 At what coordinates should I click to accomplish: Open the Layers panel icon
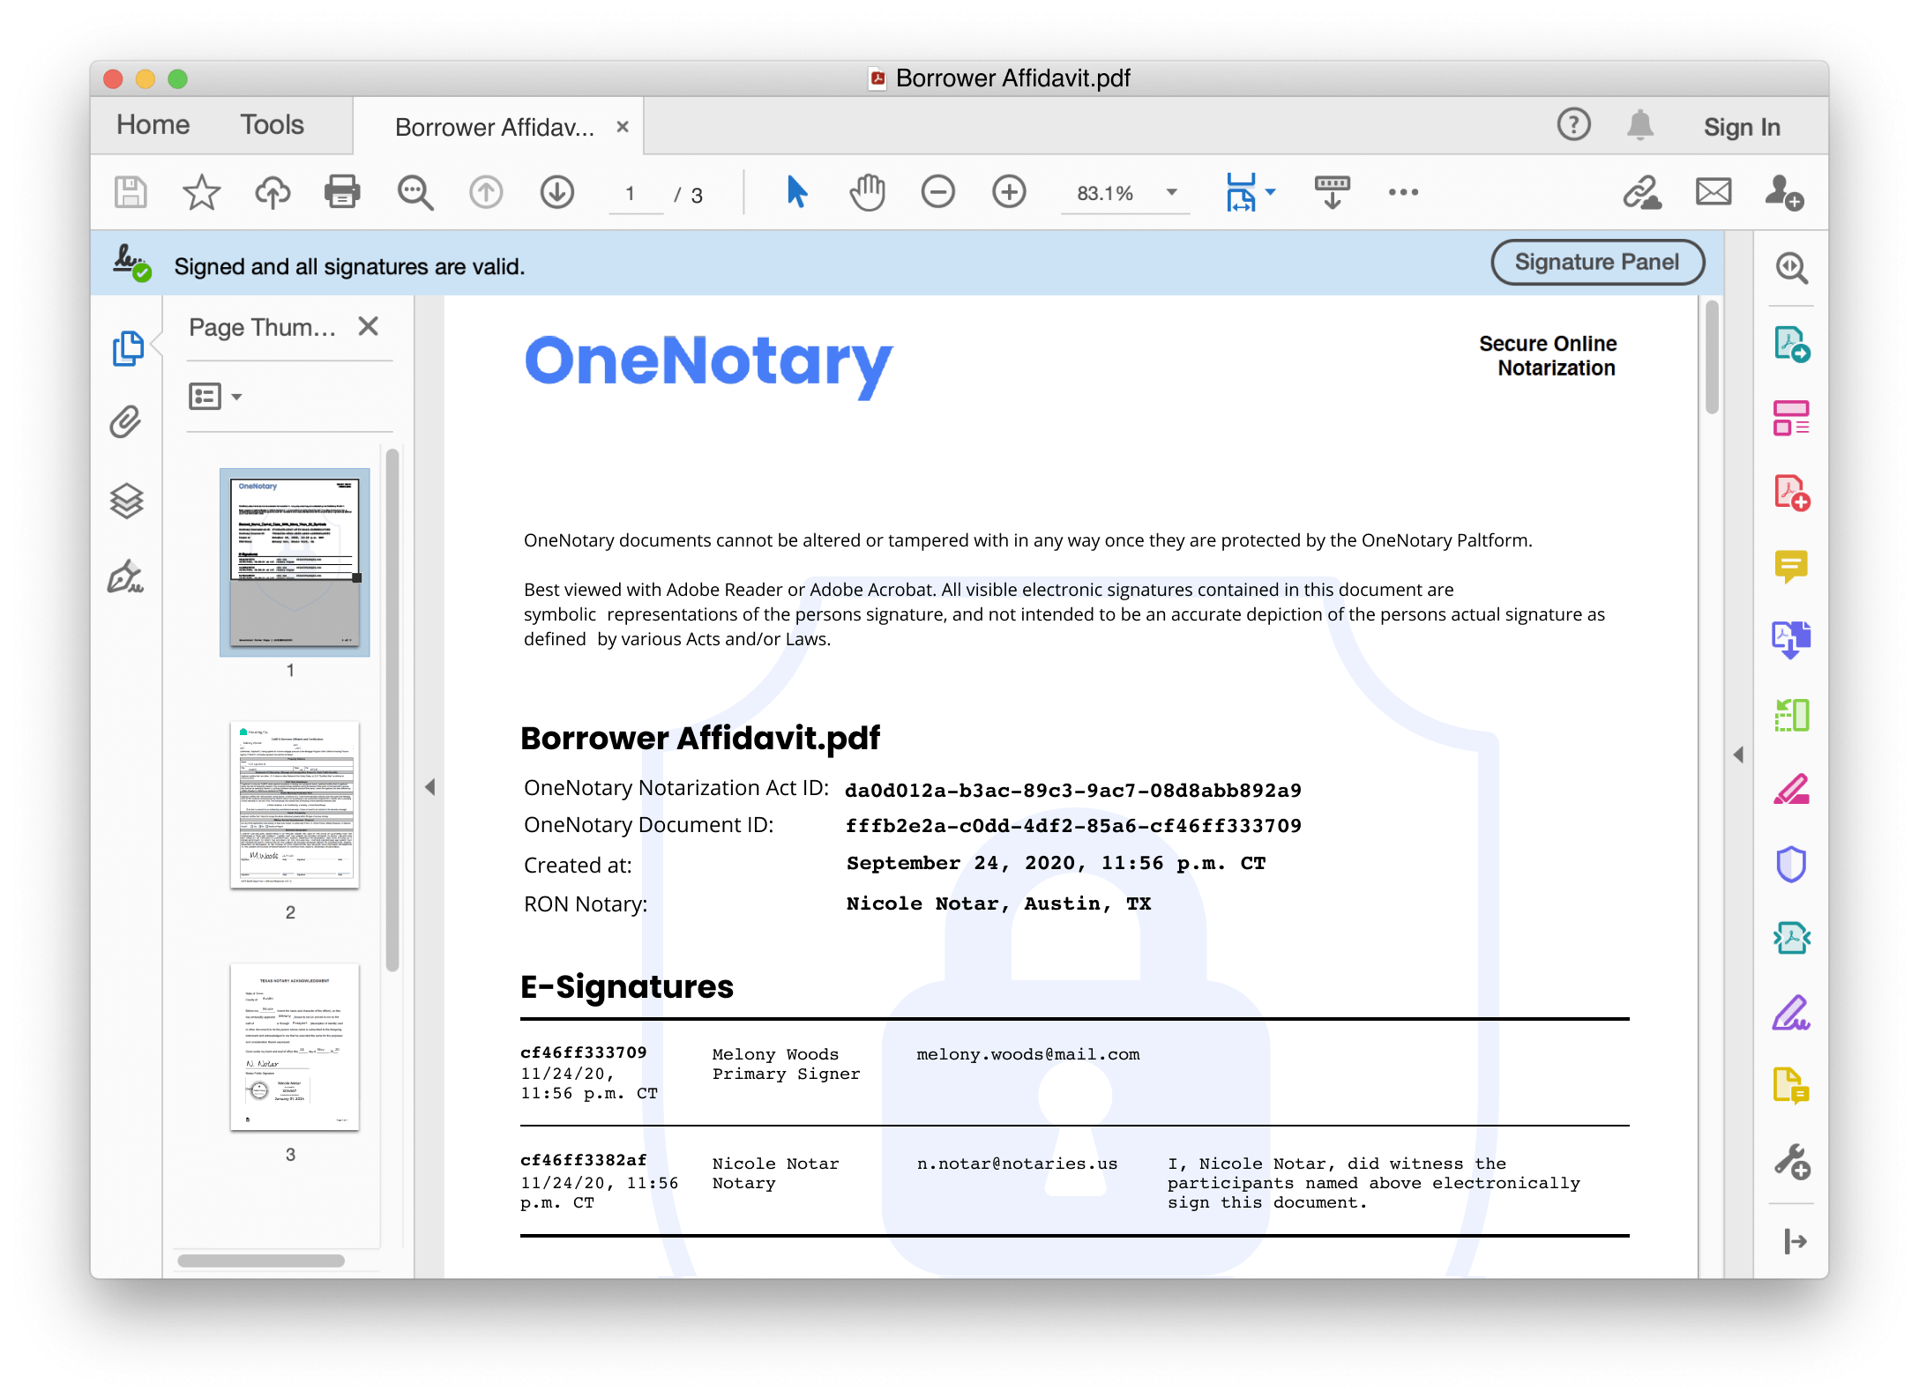click(x=126, y=501)
